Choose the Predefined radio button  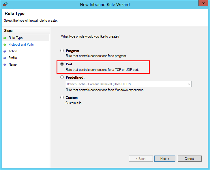point(62,77)
